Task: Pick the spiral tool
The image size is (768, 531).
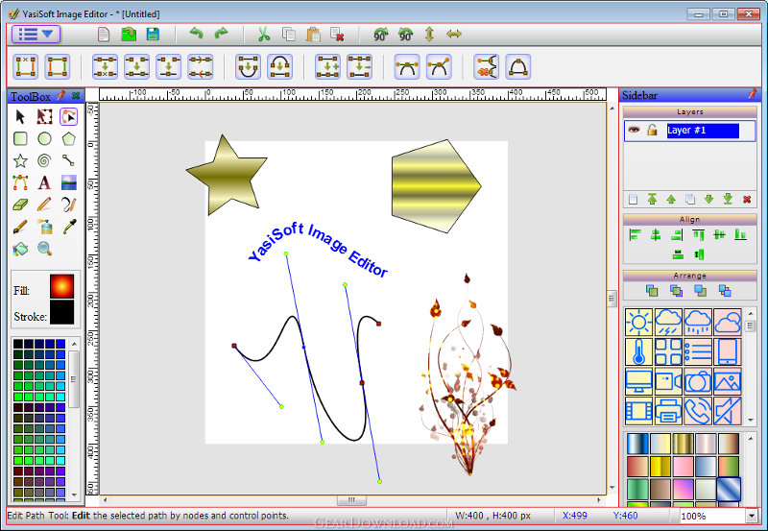Action: (x=44, y=160)
